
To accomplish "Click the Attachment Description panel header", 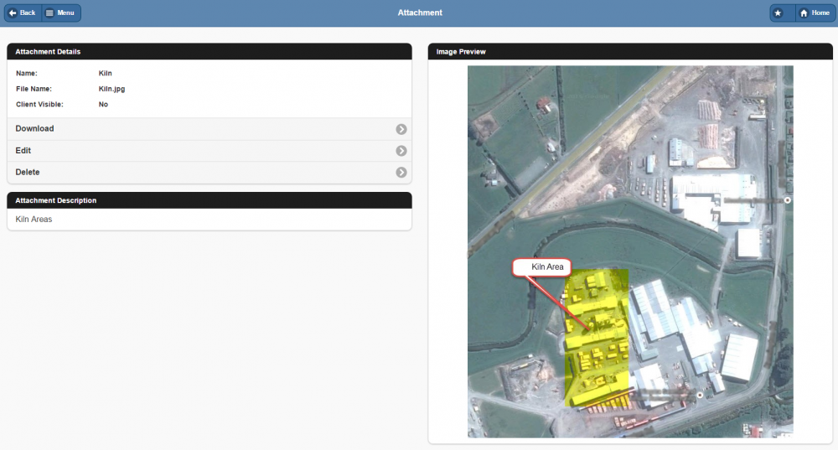I will tap(209, 201).
